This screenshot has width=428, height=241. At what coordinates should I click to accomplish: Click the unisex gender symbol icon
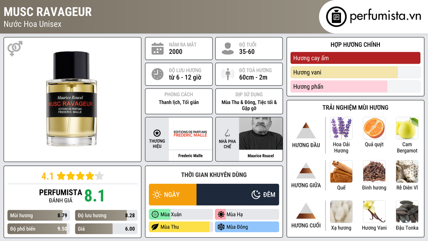[15, 49]
